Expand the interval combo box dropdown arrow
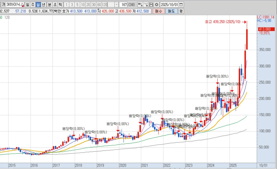The image size is (277, 169). pyautogui.click(x=116, y=5)
